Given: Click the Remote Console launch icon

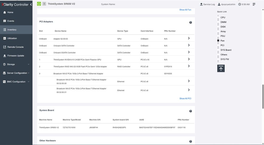Looking at the screenshot, I should (4, 47).
